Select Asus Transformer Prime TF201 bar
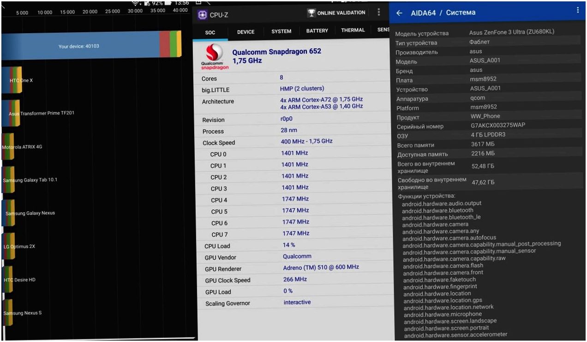Viewport: 587px width, 342px height. [11, 113]
